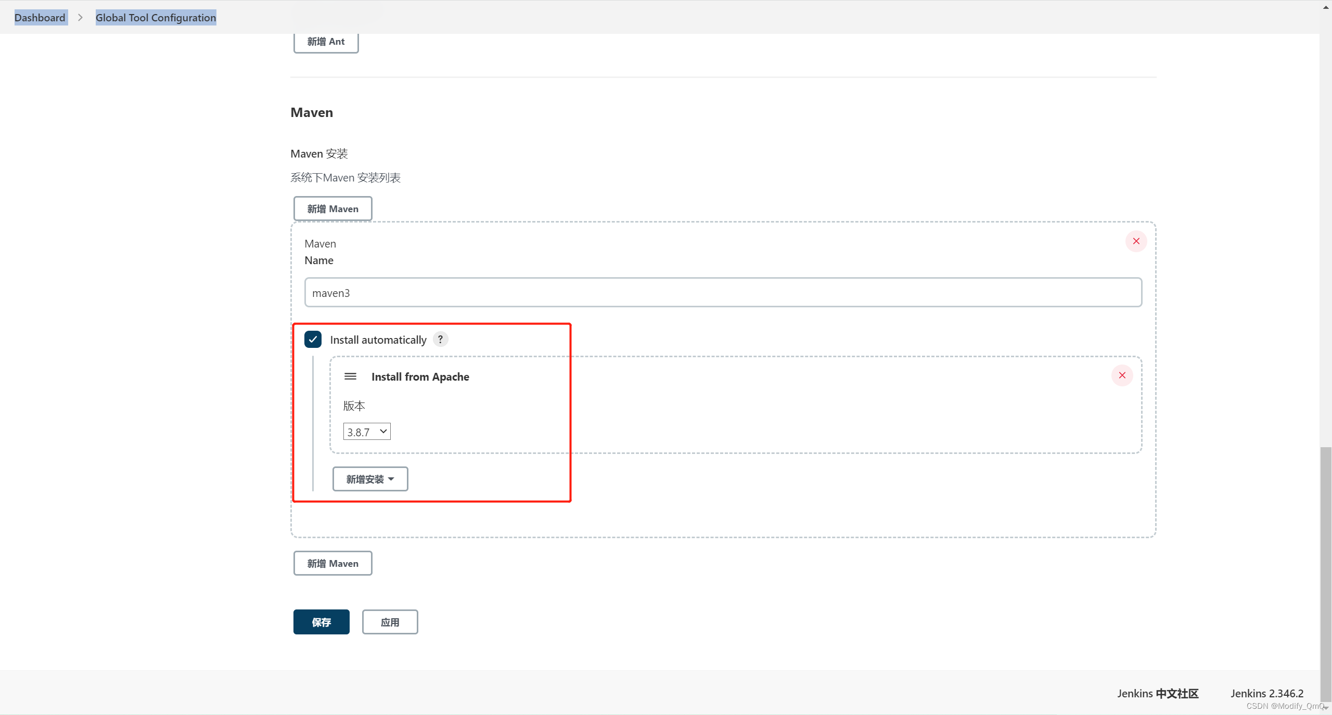Open the Maven version 3.8.7 dropdown
Image resolution: width=1332 pixels, height=715 pixels.
pos(367,432)
